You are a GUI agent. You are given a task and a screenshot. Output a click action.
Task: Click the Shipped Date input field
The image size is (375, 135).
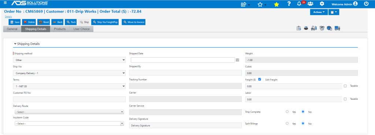pyautogui.click(x=183, y=60)
